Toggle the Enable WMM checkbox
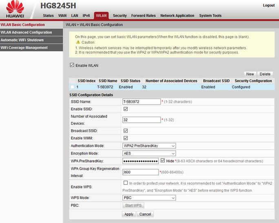This screenshot has width=279, height=223. point(126,138)
